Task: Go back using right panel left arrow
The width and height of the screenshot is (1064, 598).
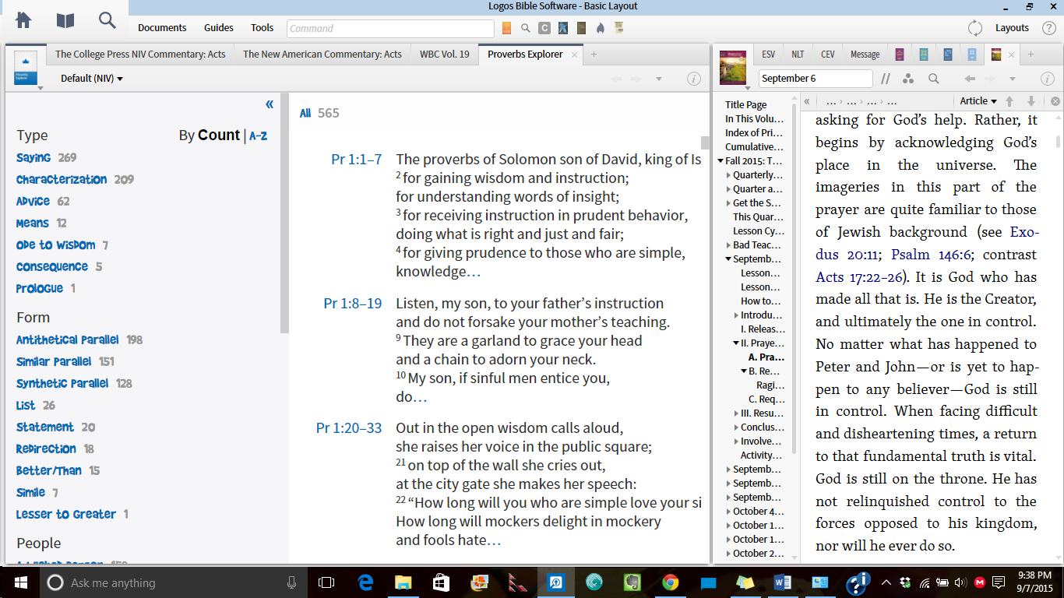Action: coord(970,79)
